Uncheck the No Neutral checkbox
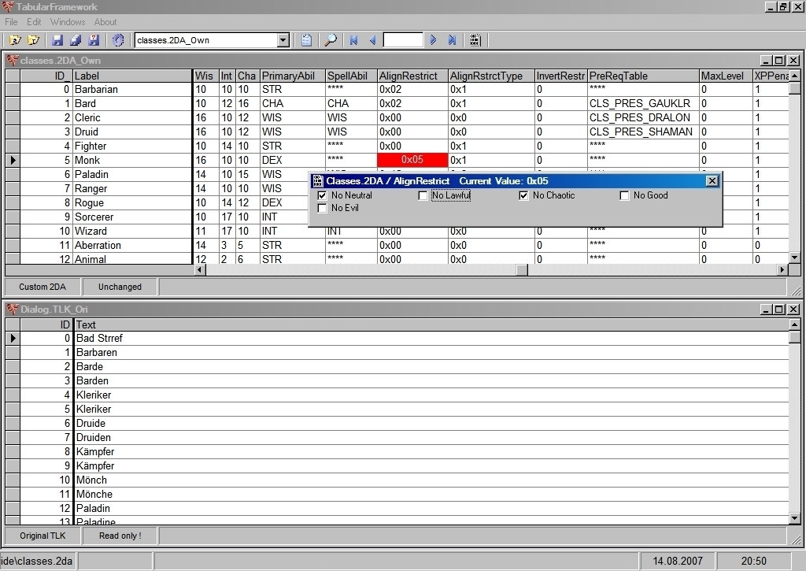 pos(322,195)
